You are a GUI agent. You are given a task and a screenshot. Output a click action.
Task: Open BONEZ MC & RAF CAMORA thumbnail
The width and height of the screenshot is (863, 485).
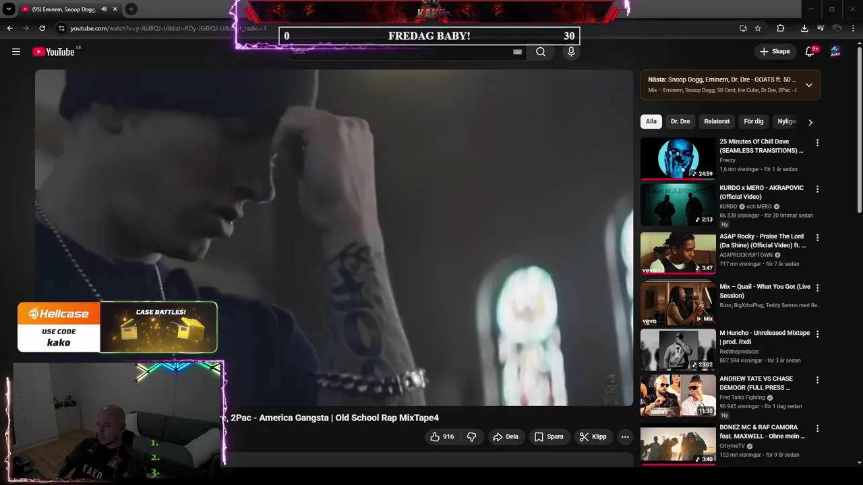click(x=678, y=445)
